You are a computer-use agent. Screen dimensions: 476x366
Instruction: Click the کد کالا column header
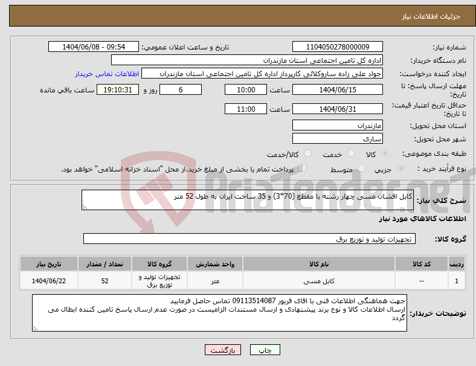[x=422, y=264]
